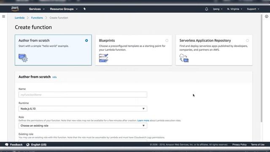Screen dimensions: 270x152
Task: Click the globe language icon
Action: pos(28,144)
